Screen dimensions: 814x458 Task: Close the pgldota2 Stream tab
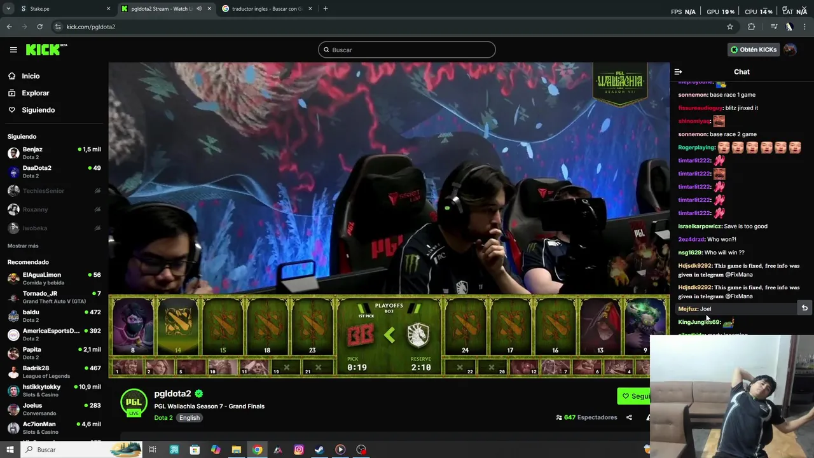click(x=209, y=9)
